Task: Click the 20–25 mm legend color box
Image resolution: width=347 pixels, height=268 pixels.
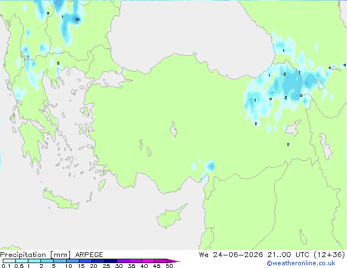Action: click(97, 261)
